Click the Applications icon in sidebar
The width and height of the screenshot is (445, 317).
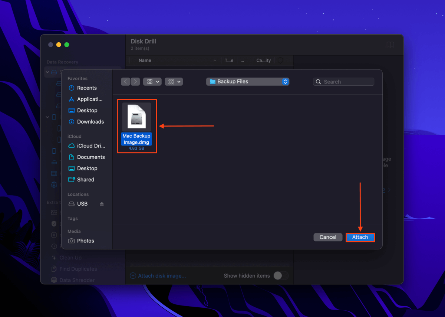(x=72, y=99)
